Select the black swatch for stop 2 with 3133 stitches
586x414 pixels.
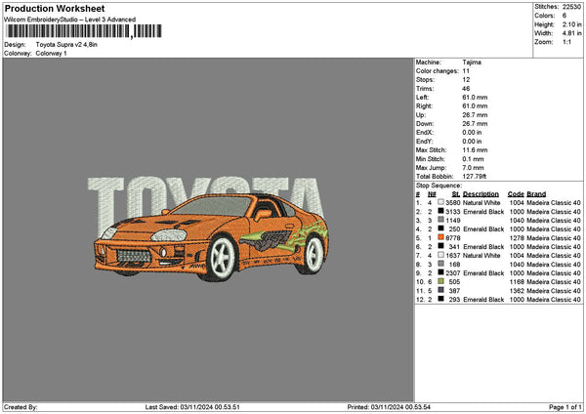pyautogui.click(x=441, y=211)
